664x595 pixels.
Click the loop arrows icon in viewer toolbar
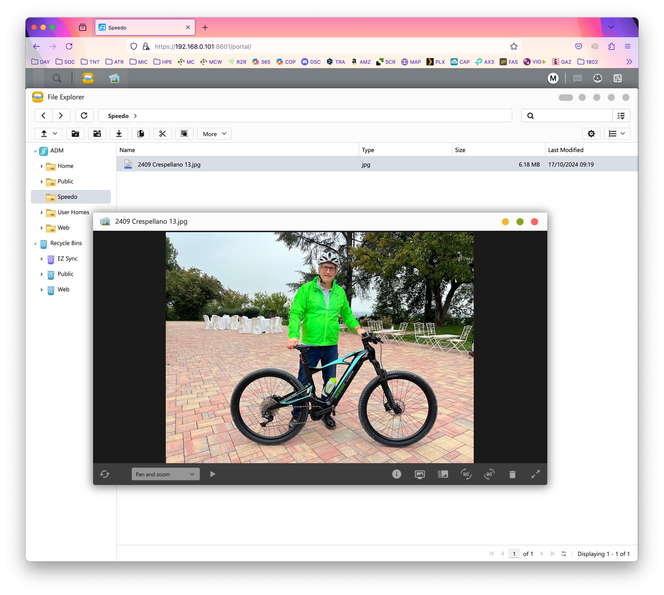pyautogui.click(x=105, y=474)
